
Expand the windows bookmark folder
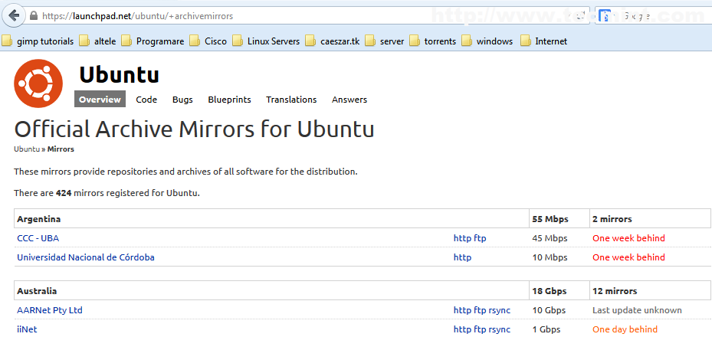coord(487,41)
